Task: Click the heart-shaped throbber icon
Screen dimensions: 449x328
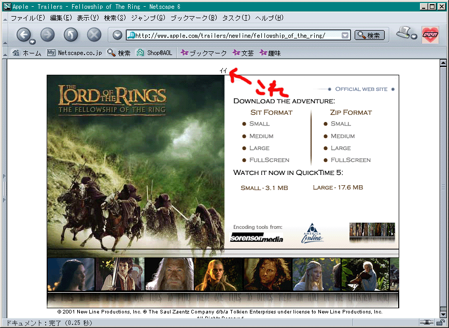Action: click(430, 35)
